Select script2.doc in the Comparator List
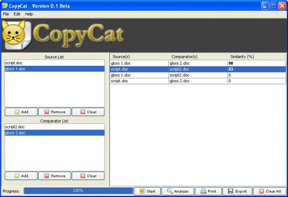The width and height of the screenshot is (288, 197). [54, 127]
